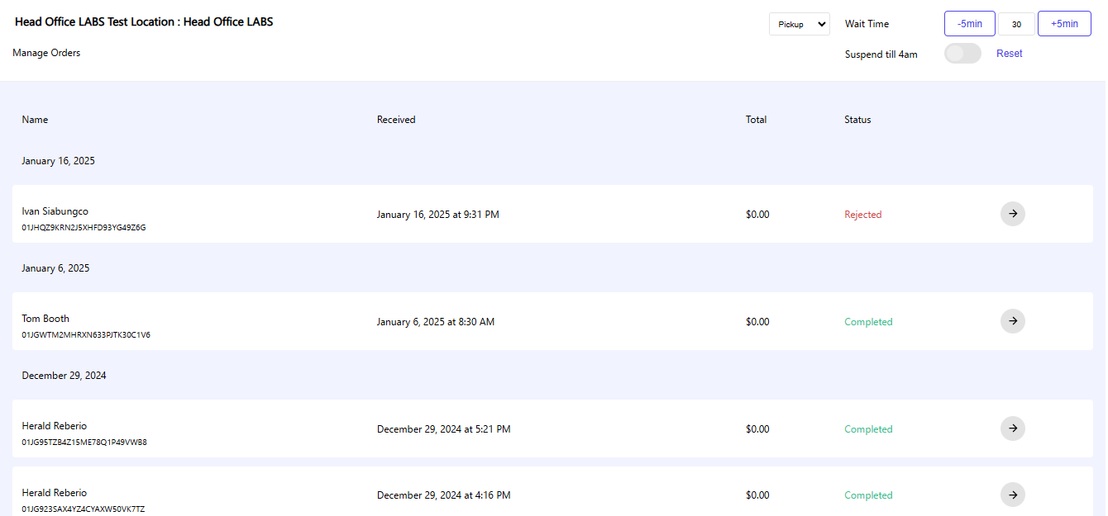Increase wait time with +5min button
Screen dimensions: 1108x516
[1064, 24]
